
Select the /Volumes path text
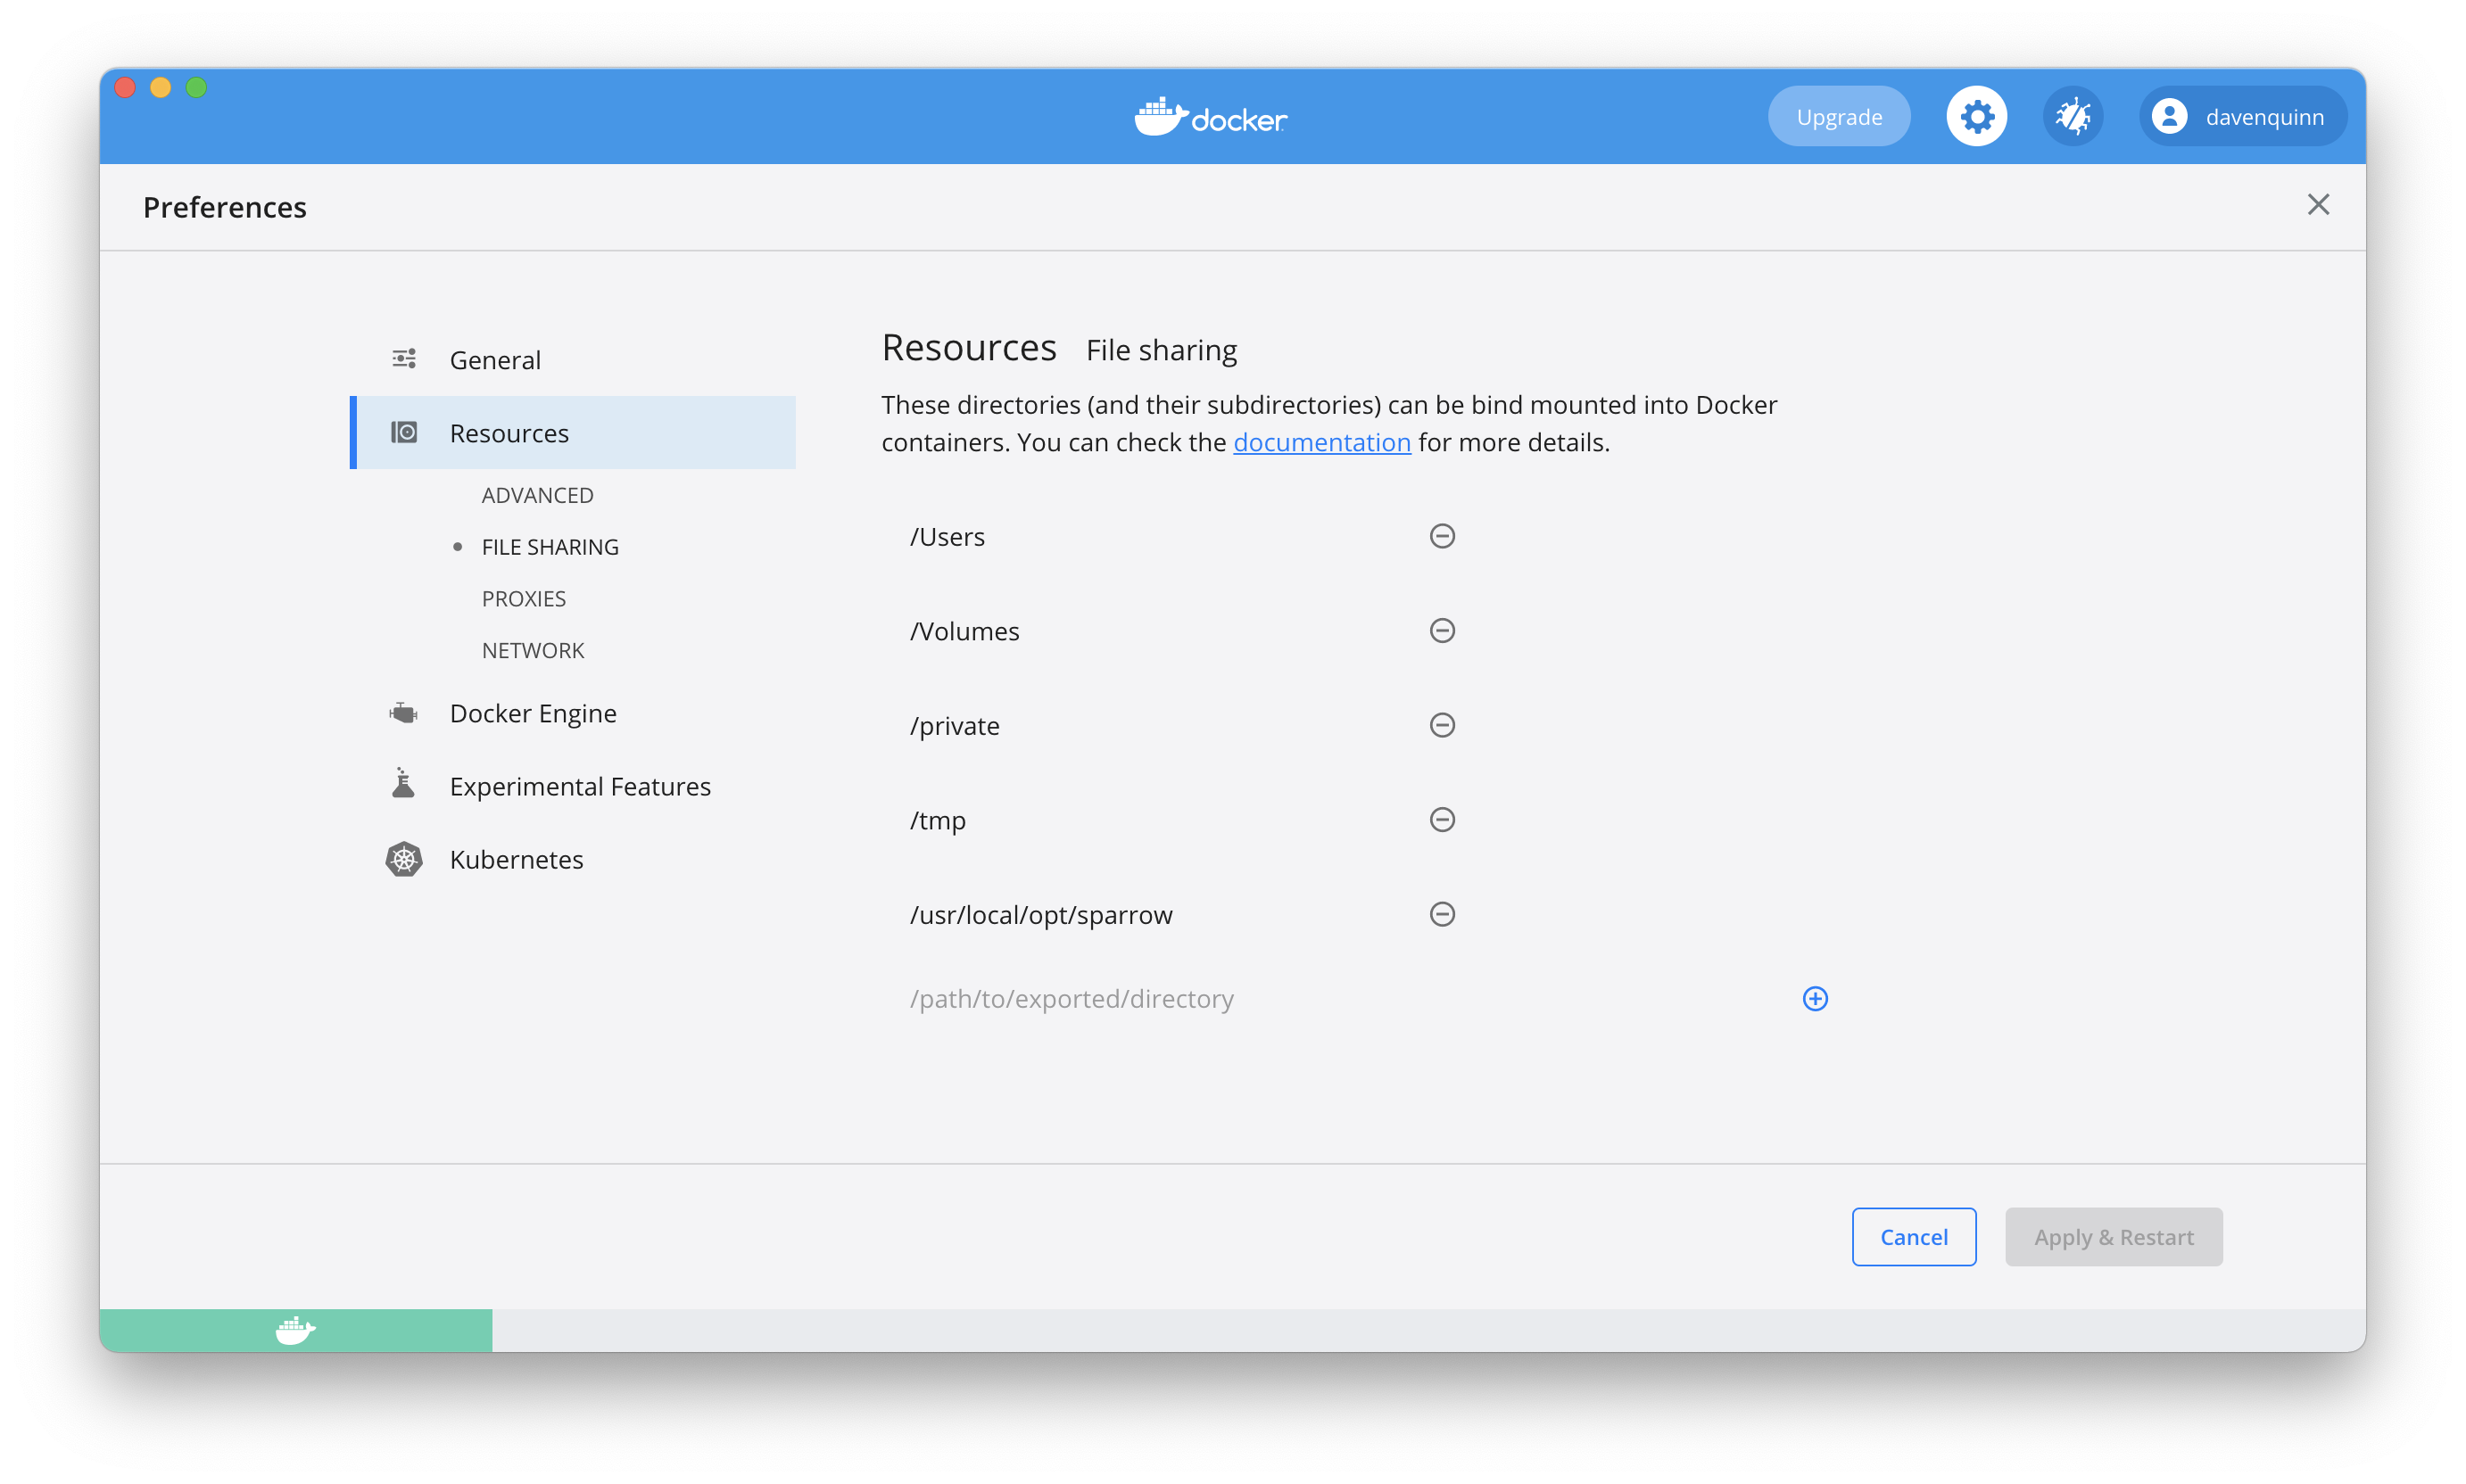click(964, 631)
